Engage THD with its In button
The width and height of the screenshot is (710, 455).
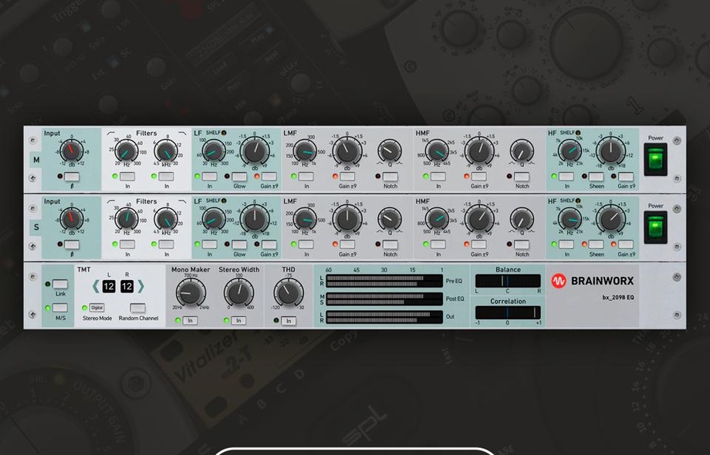click(x=287, y=321)
